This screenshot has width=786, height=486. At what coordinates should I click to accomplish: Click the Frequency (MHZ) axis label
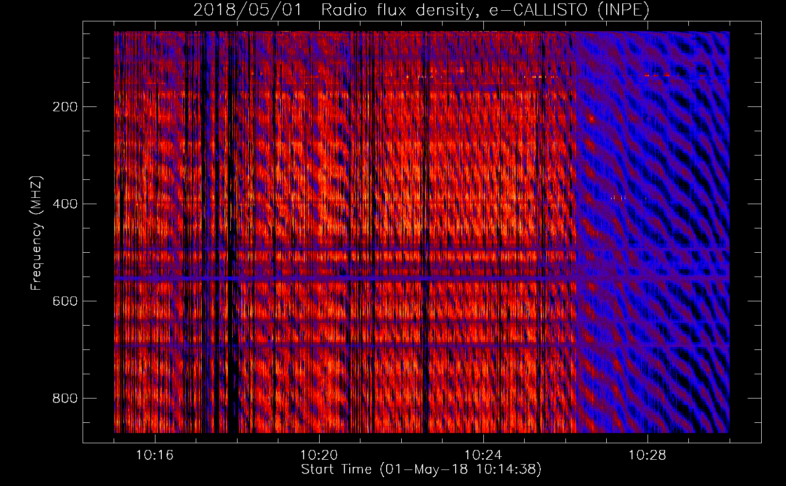(x=36, y=233)
